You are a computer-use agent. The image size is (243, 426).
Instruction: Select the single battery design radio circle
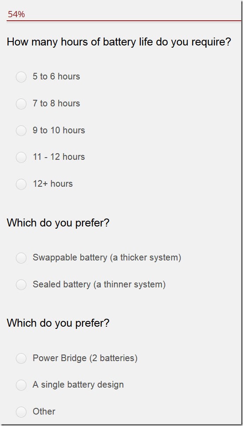click(x=21, y=385)
